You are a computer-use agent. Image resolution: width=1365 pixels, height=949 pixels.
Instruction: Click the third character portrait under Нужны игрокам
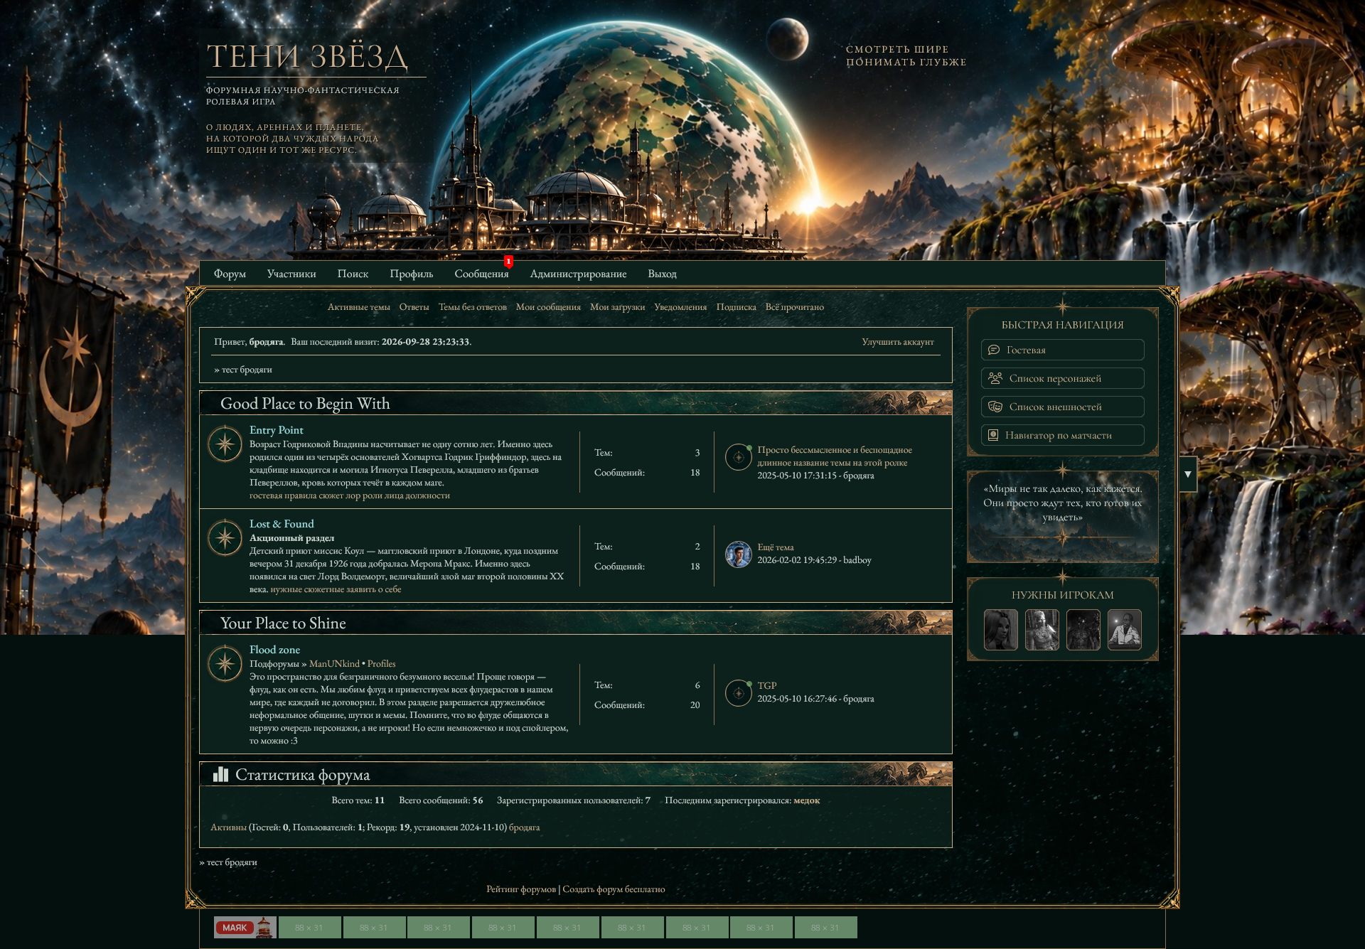click(1083, 630)
